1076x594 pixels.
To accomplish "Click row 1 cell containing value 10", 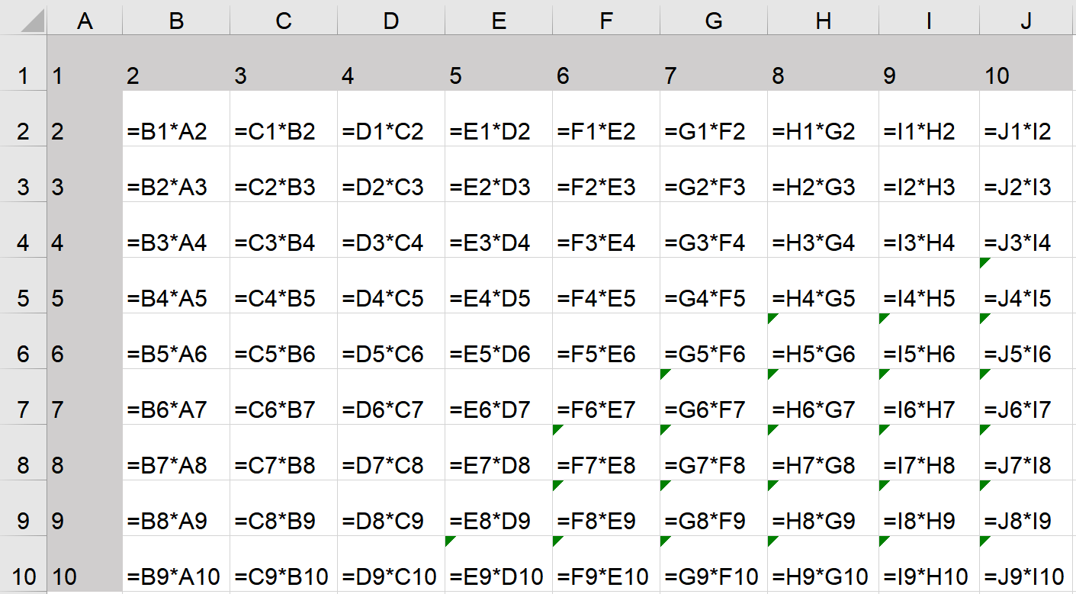I will [x=1027, y=63].
